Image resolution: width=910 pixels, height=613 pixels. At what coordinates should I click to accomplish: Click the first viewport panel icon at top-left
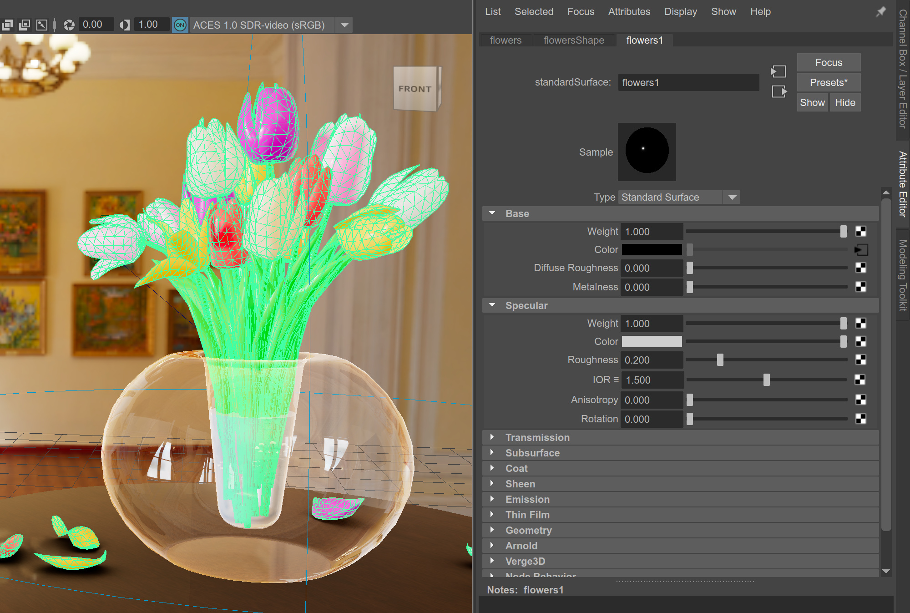[x=7, y=25]
